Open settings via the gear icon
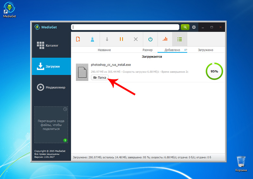Image resolution: width=253 pixels, height=179 pixels. click(194, 27)
